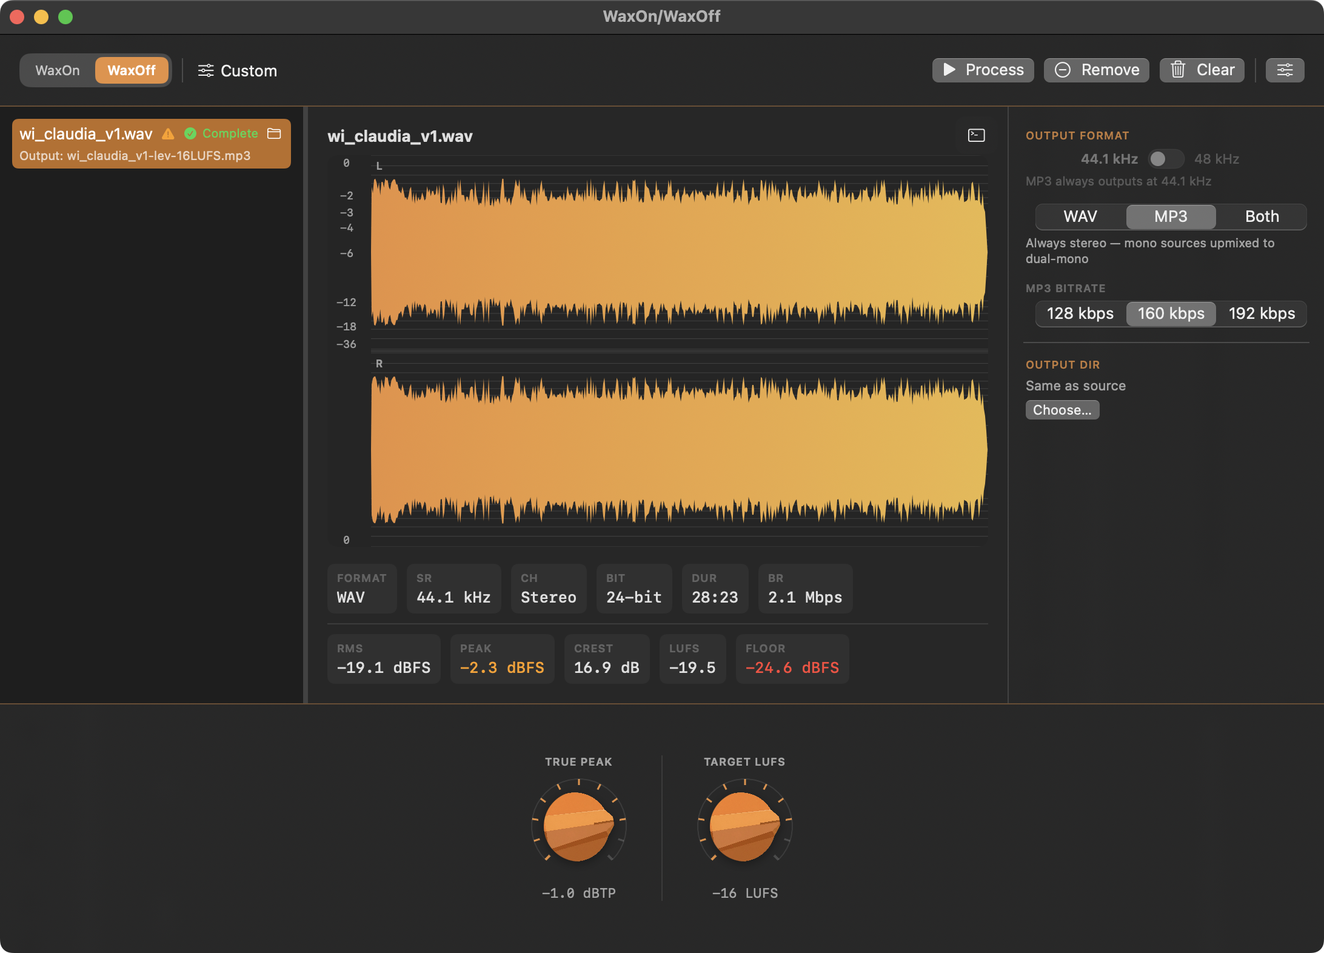Viewport: 1324px width, 953px height.
Task: Select the WaxOff mode tab
Action: pyautogui.click(x=132, y=70)
